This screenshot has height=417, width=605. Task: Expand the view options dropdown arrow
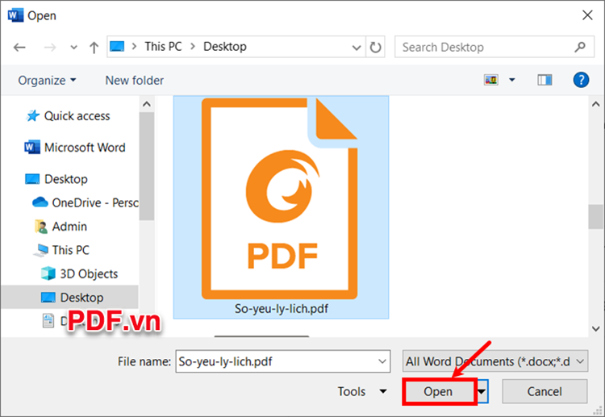coord(512,80)
